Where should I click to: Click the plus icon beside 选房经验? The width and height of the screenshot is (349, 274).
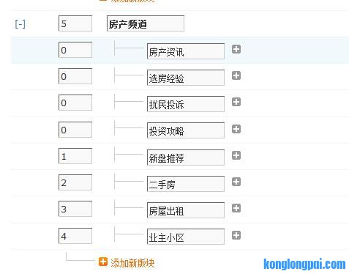(x=236, y=75)
